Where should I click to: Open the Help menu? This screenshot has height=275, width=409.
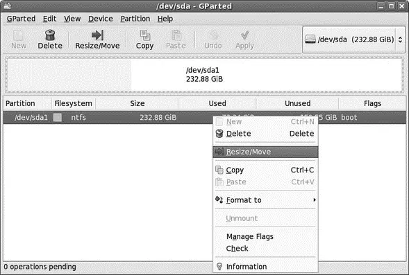tap(165, 19)
